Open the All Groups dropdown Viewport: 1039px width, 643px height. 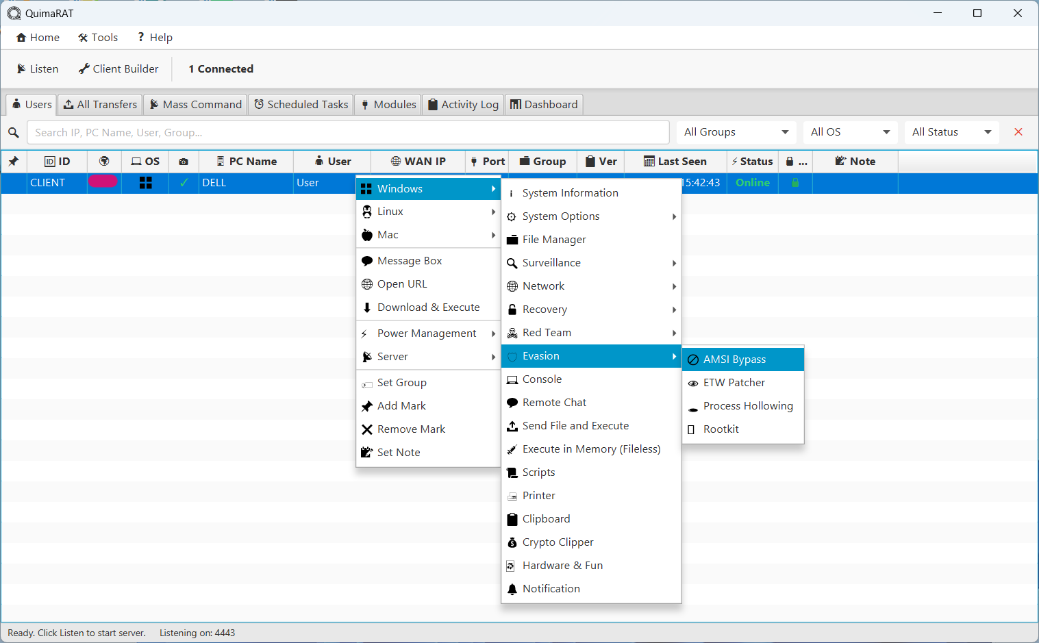[x=736, y=132]
